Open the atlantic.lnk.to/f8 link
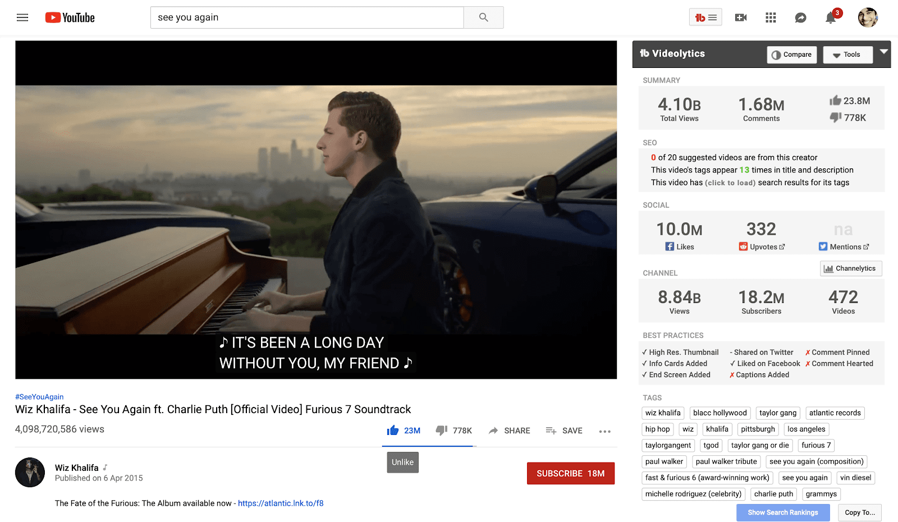Screen dimensions: 898x522 coord(281,503)
